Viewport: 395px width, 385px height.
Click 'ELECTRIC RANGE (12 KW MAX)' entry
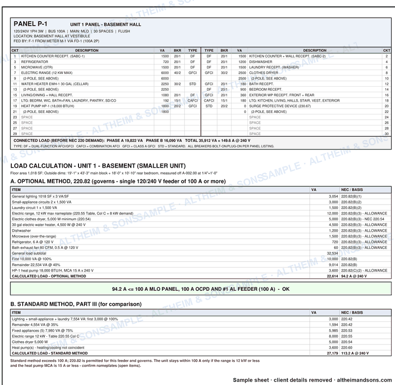point(46,73)
